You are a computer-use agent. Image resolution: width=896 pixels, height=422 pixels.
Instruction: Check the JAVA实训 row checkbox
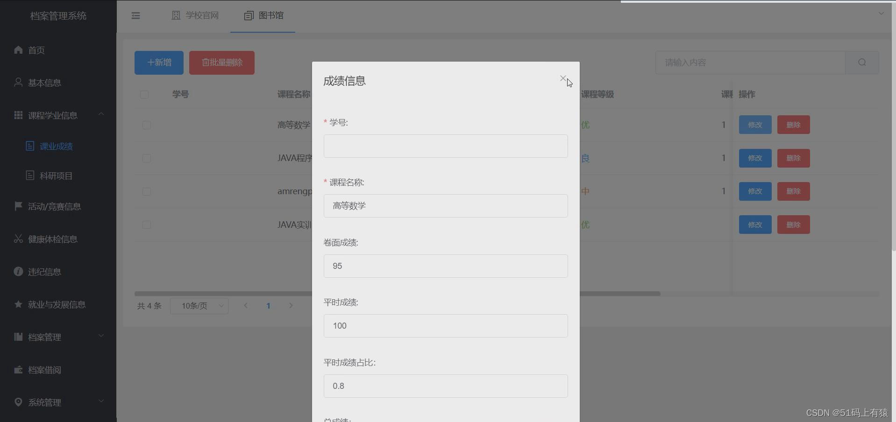pos(146,225)
